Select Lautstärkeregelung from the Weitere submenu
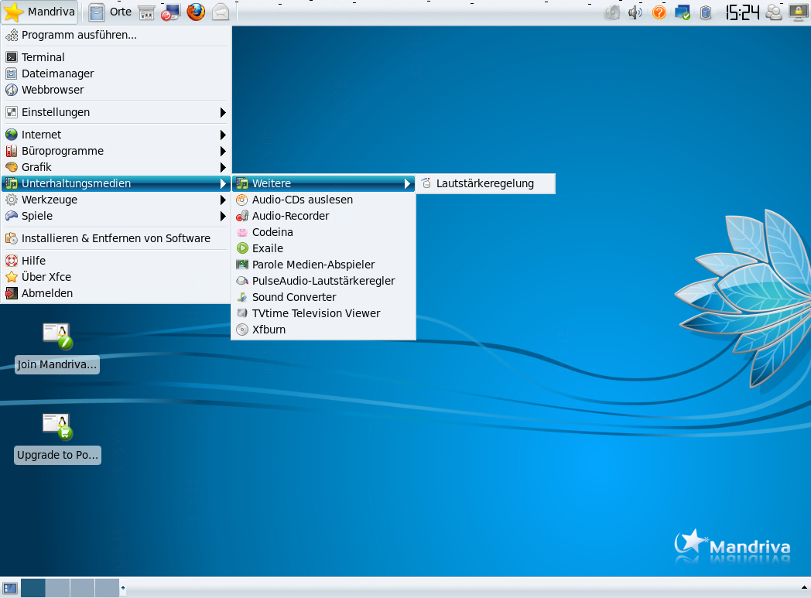Image resolution: width=811 pixels, height=598 pixels. (x=484, y=183)
